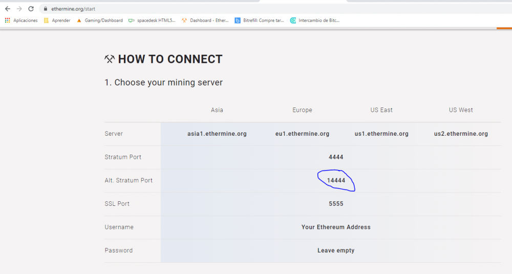
Task: Open the spacedesk HTML5 bookmark
Action: pyautogui.click(x=152, y=20)
